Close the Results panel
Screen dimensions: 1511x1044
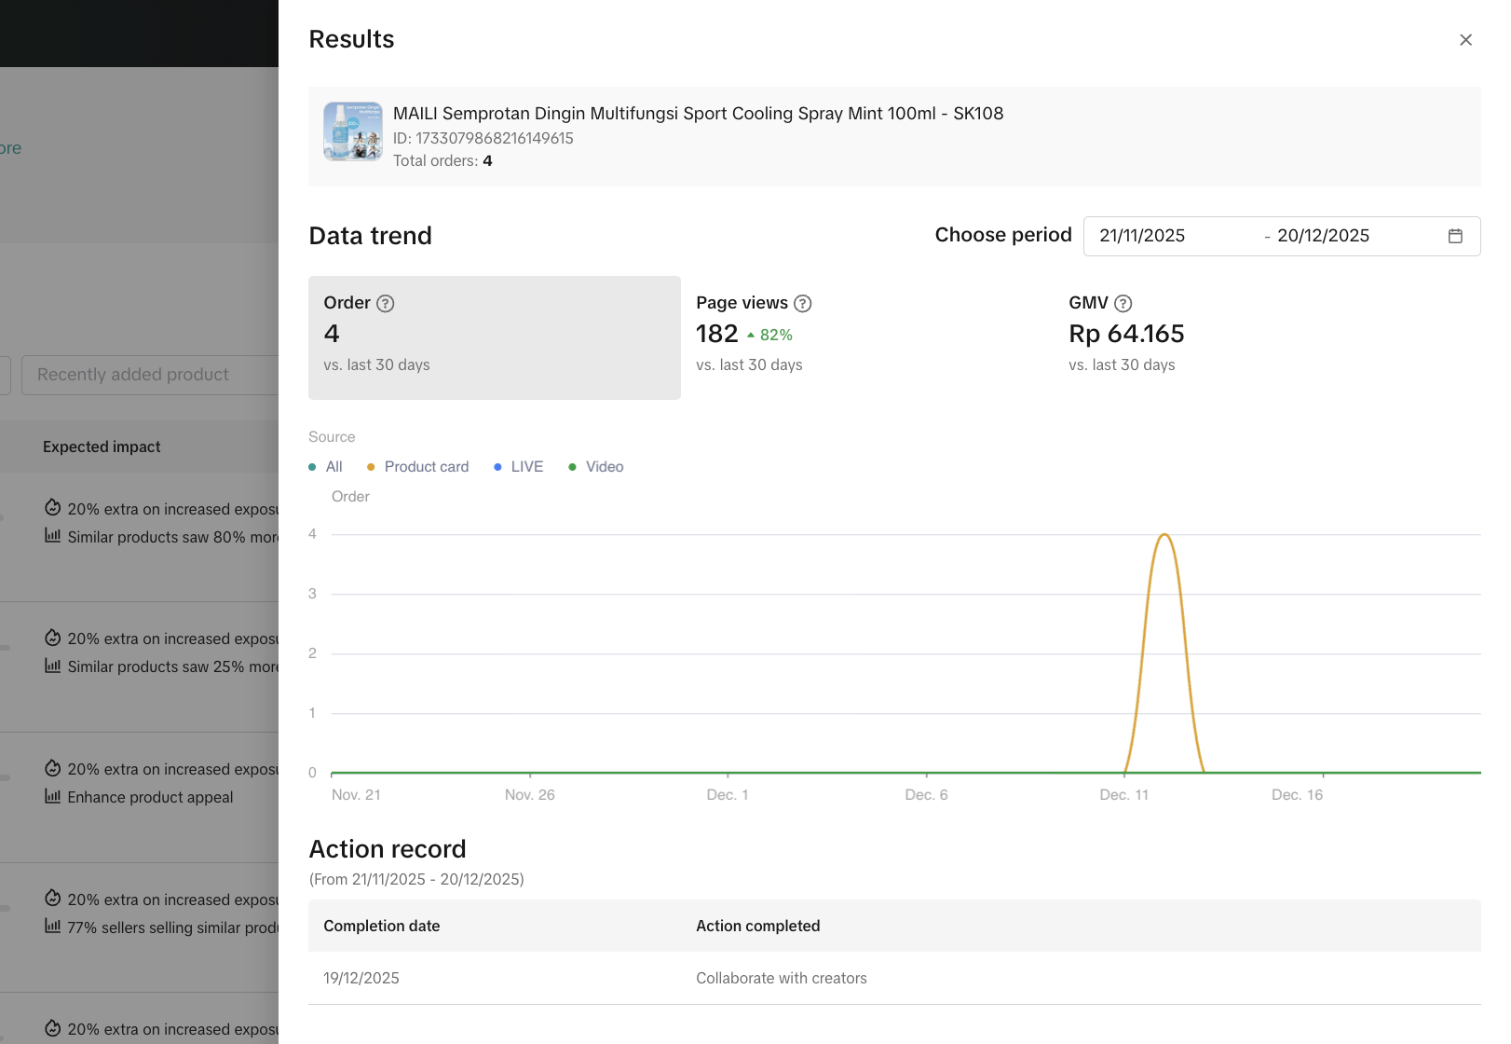(x=1465, y=40)
